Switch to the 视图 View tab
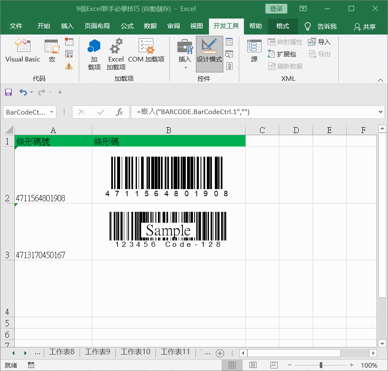Viewport: 388px width, 371px height. click(x=197, y=26)
